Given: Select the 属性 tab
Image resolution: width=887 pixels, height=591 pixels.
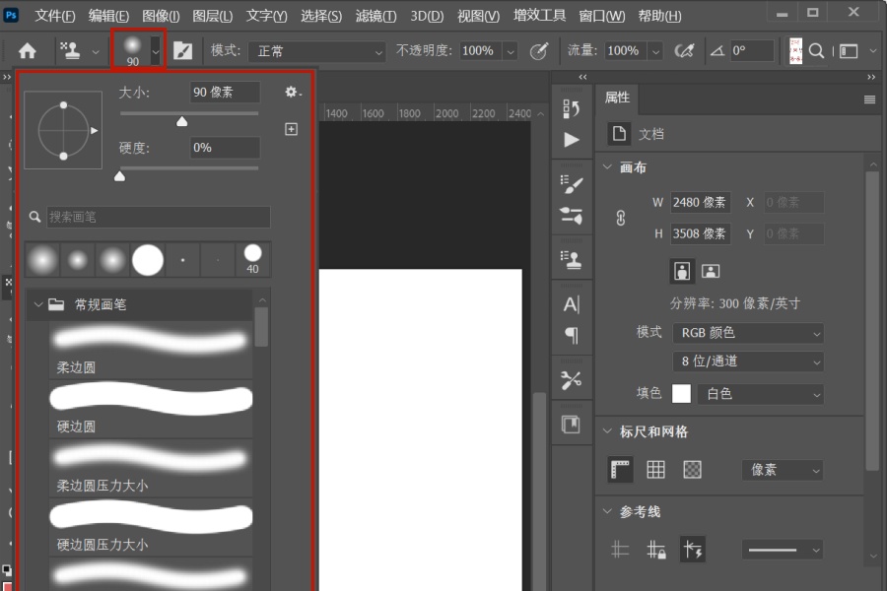Looking at the screenshot, I should click(x=617, y=98).
